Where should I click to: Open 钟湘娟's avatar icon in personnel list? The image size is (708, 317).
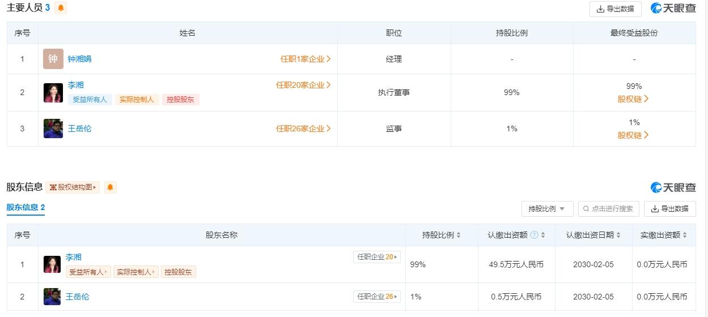click(x=53, y=59)
